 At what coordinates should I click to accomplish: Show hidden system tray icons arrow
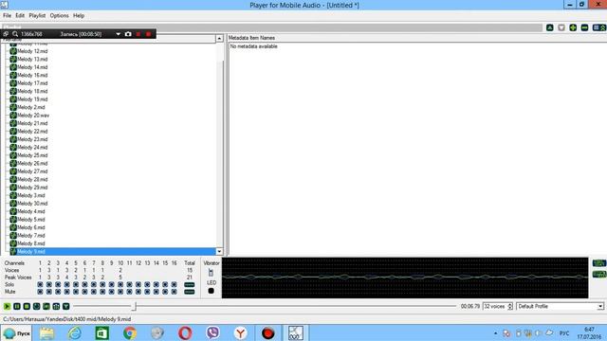495,332
